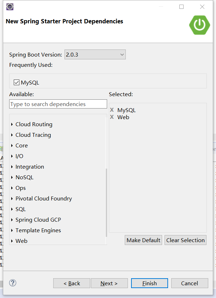Select MySQL in the Selected list
The width and height of the screenshot is (216, 298).
click(x=126, y=110)
